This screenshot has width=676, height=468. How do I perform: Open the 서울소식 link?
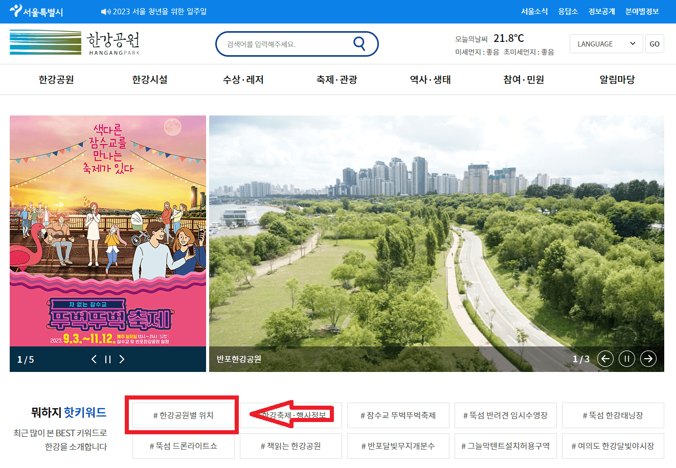click(534, 11)
